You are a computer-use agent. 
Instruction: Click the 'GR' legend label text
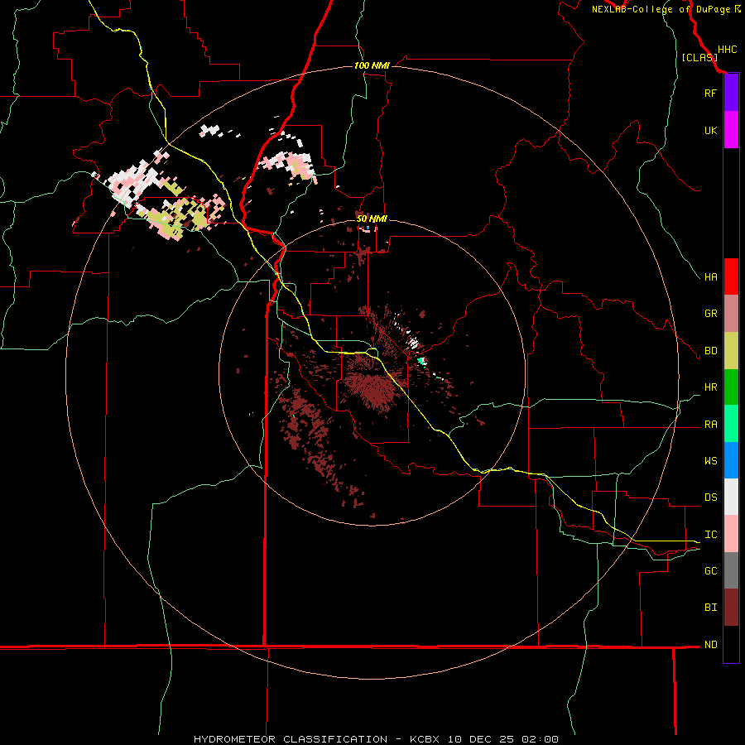[710, 314]
